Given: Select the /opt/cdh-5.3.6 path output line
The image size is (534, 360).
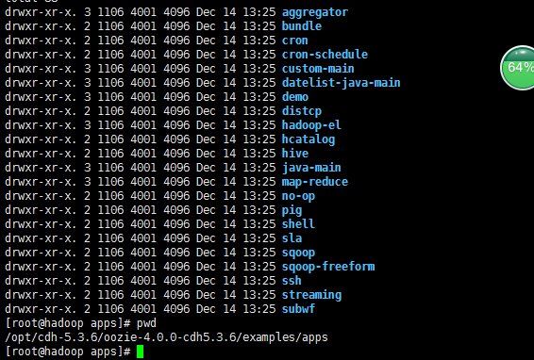Looking at the screenshot, I should [x=166, y=337].
